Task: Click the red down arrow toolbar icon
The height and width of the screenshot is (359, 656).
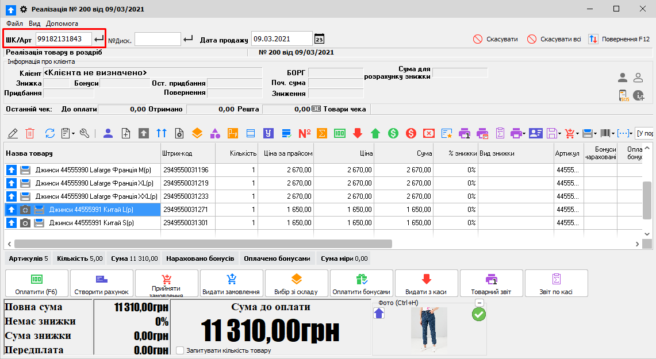Action: (x=358, y=133)
